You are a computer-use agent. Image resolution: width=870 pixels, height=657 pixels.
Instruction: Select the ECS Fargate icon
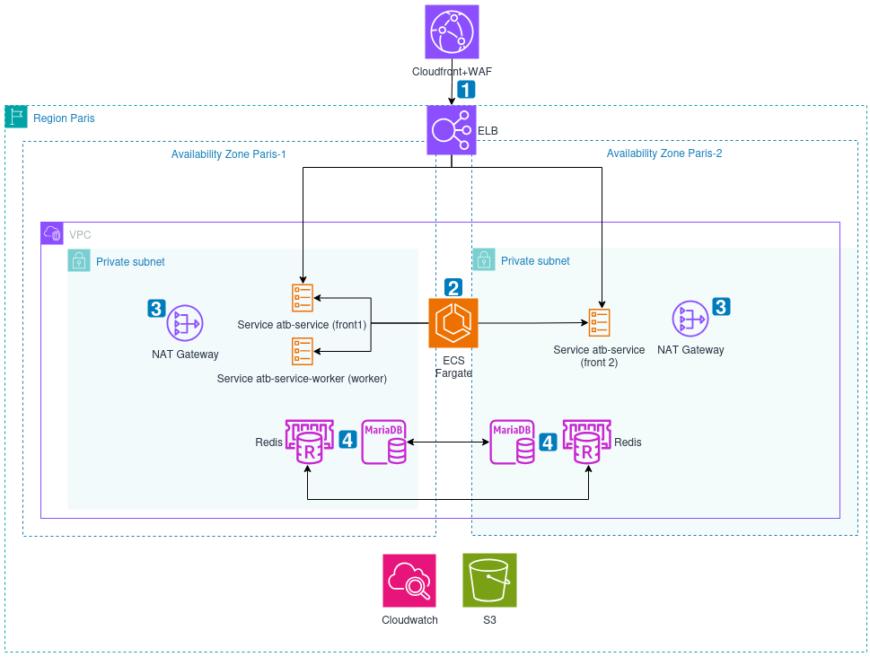coord(453,323)
